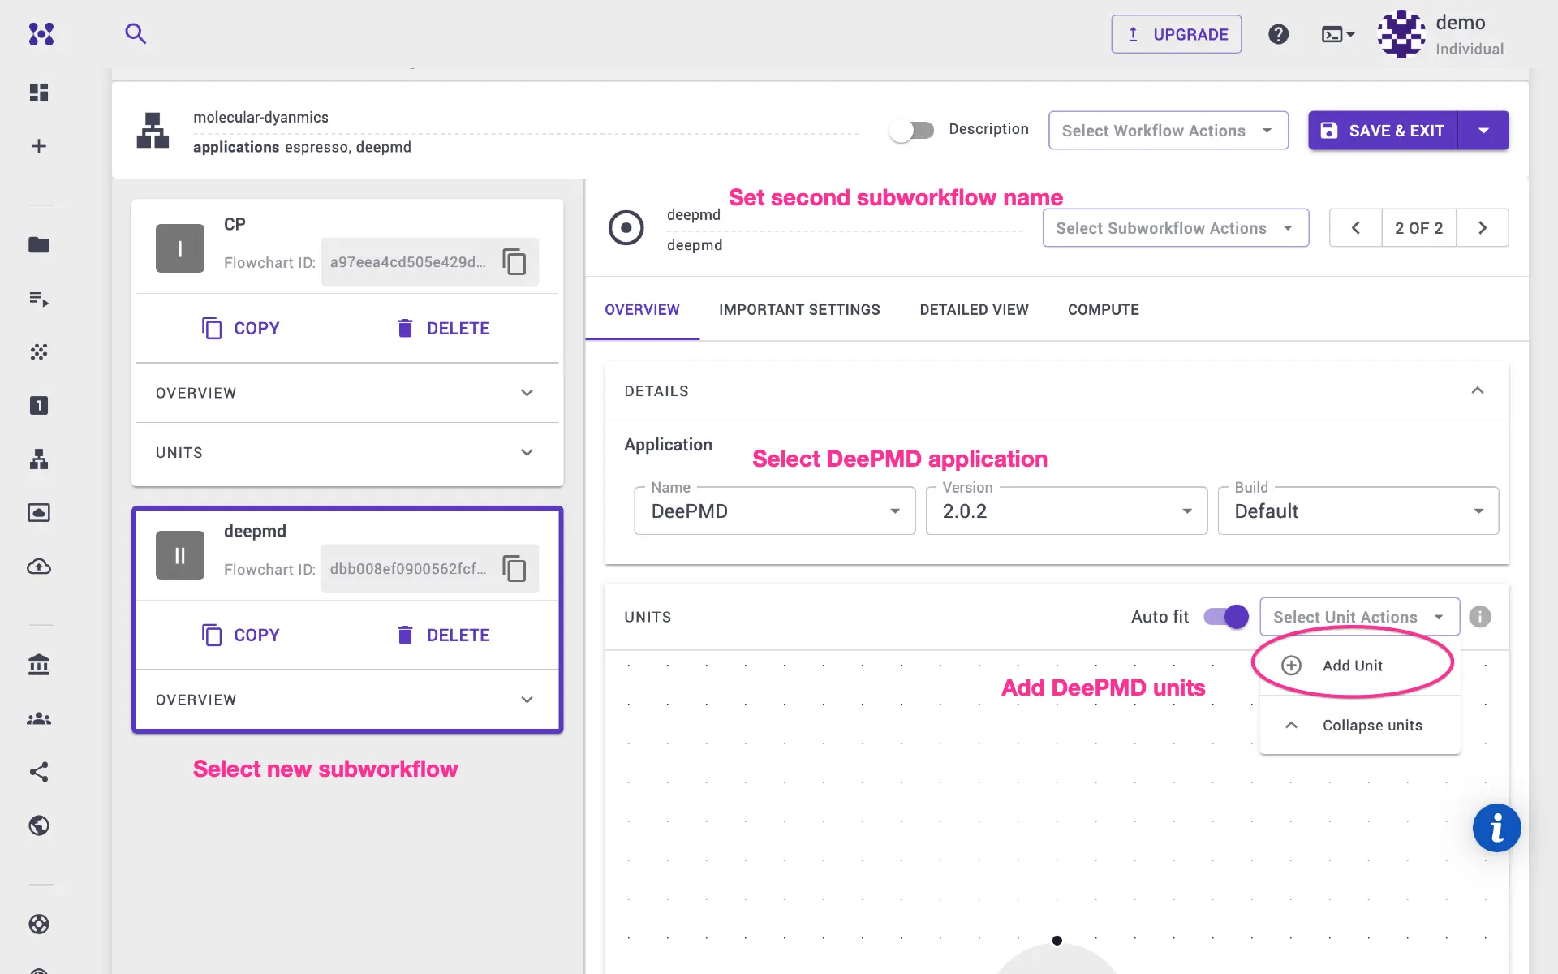Copy the deepmd Flowchart ID with copy icon
The width and height of the screenshot is (1558, 974).
coord(514,568)
